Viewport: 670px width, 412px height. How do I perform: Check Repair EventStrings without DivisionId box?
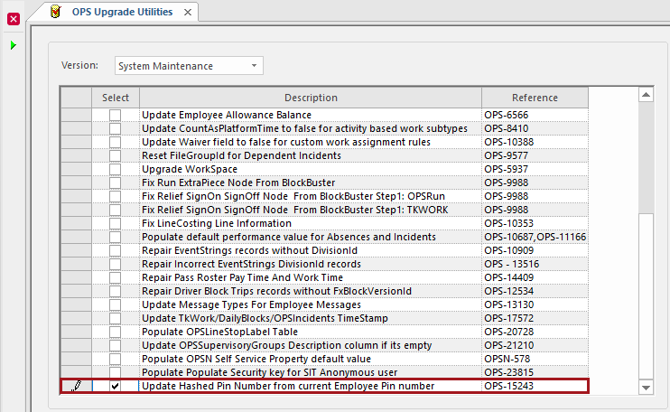[x=115, y=250]
